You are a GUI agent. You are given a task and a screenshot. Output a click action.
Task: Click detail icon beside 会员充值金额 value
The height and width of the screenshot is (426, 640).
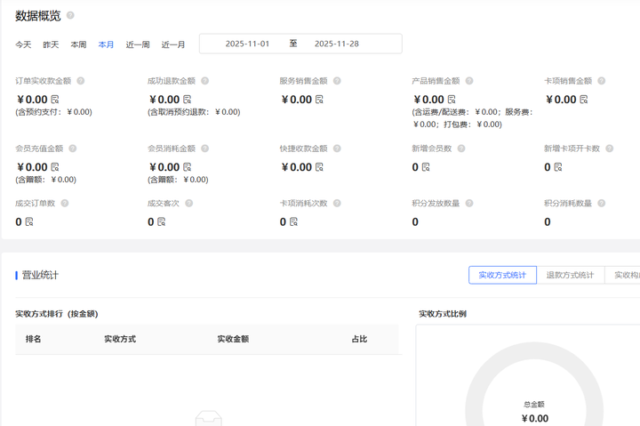click(55, 167)
